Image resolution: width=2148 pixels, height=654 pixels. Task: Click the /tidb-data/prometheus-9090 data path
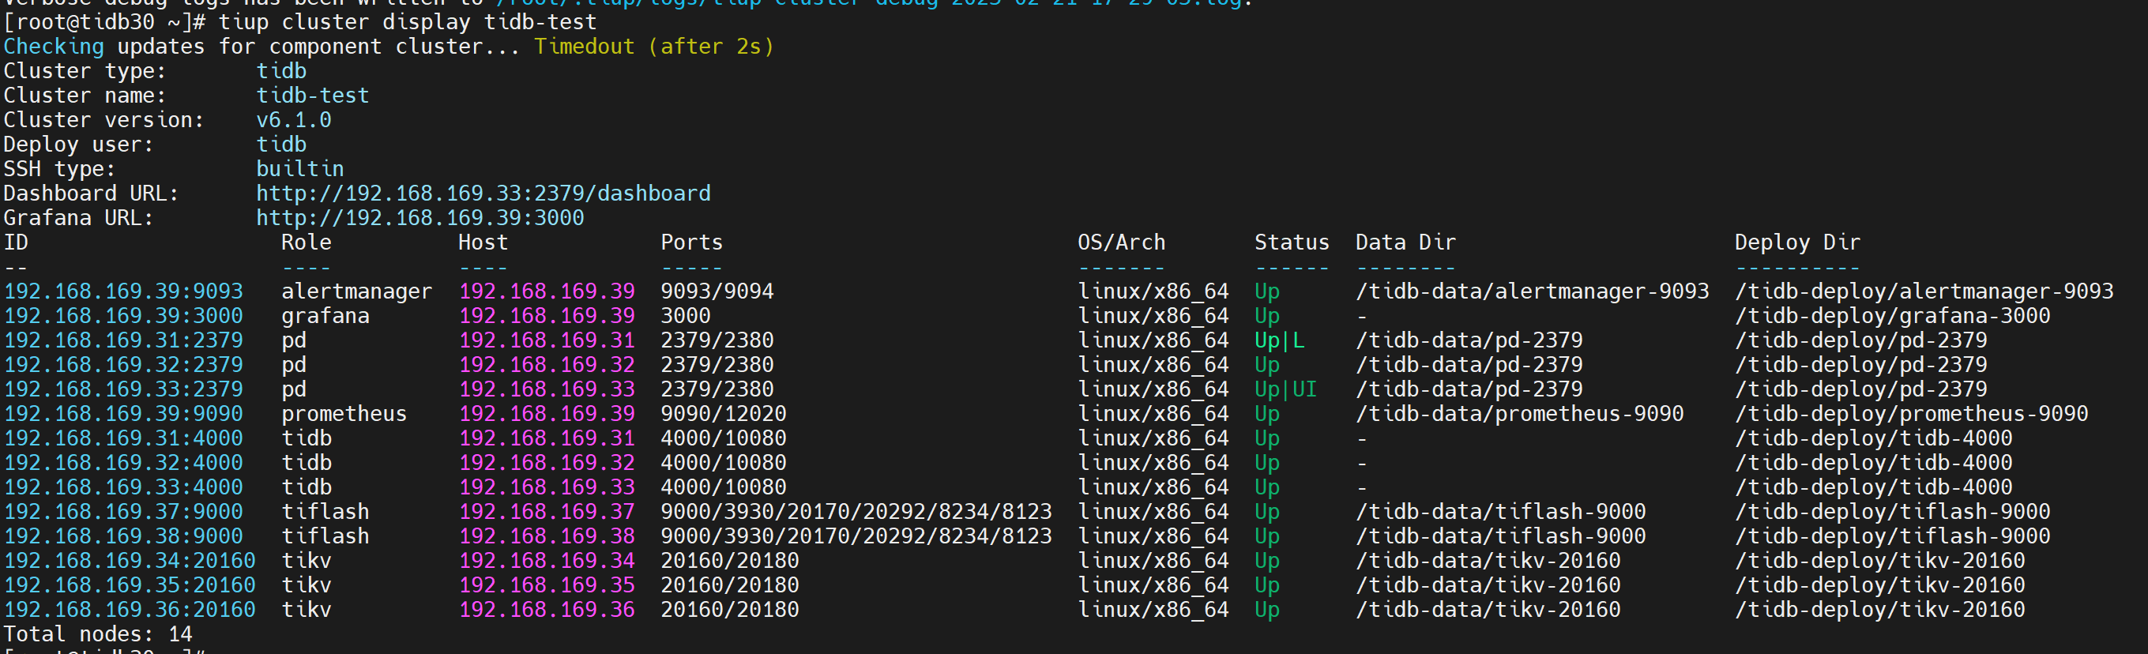coord(1518,414)
